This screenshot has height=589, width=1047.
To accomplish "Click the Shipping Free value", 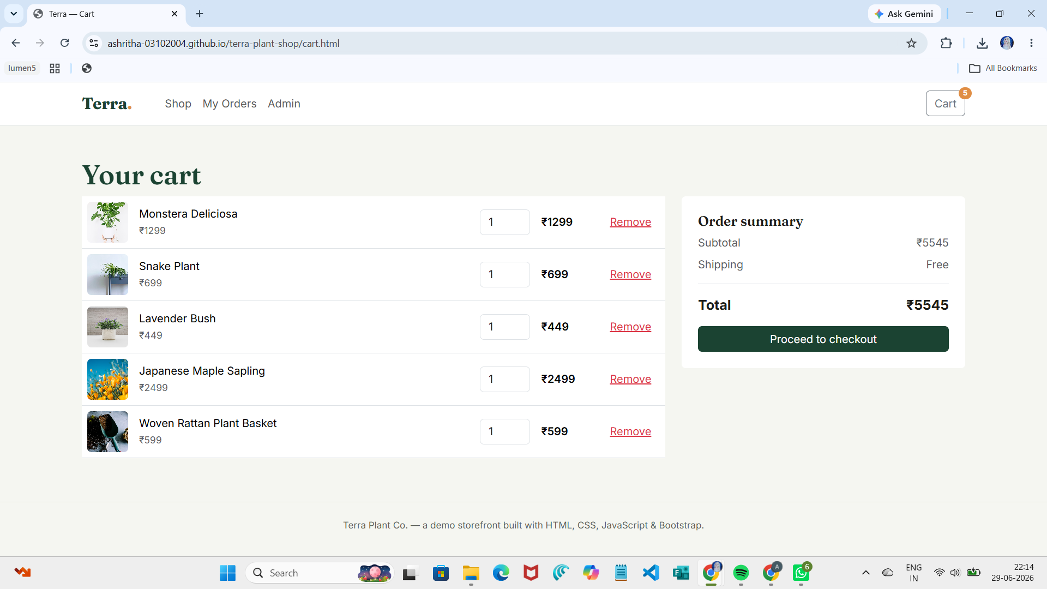I will point(937,265).
